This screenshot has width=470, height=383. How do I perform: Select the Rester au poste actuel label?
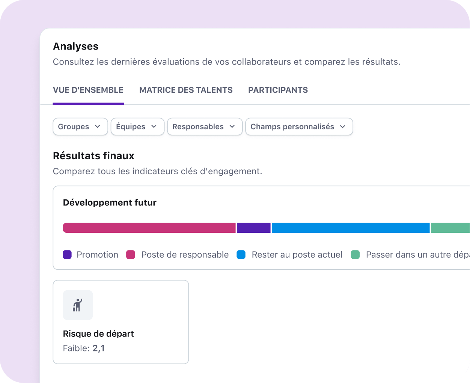coord(297,255)
